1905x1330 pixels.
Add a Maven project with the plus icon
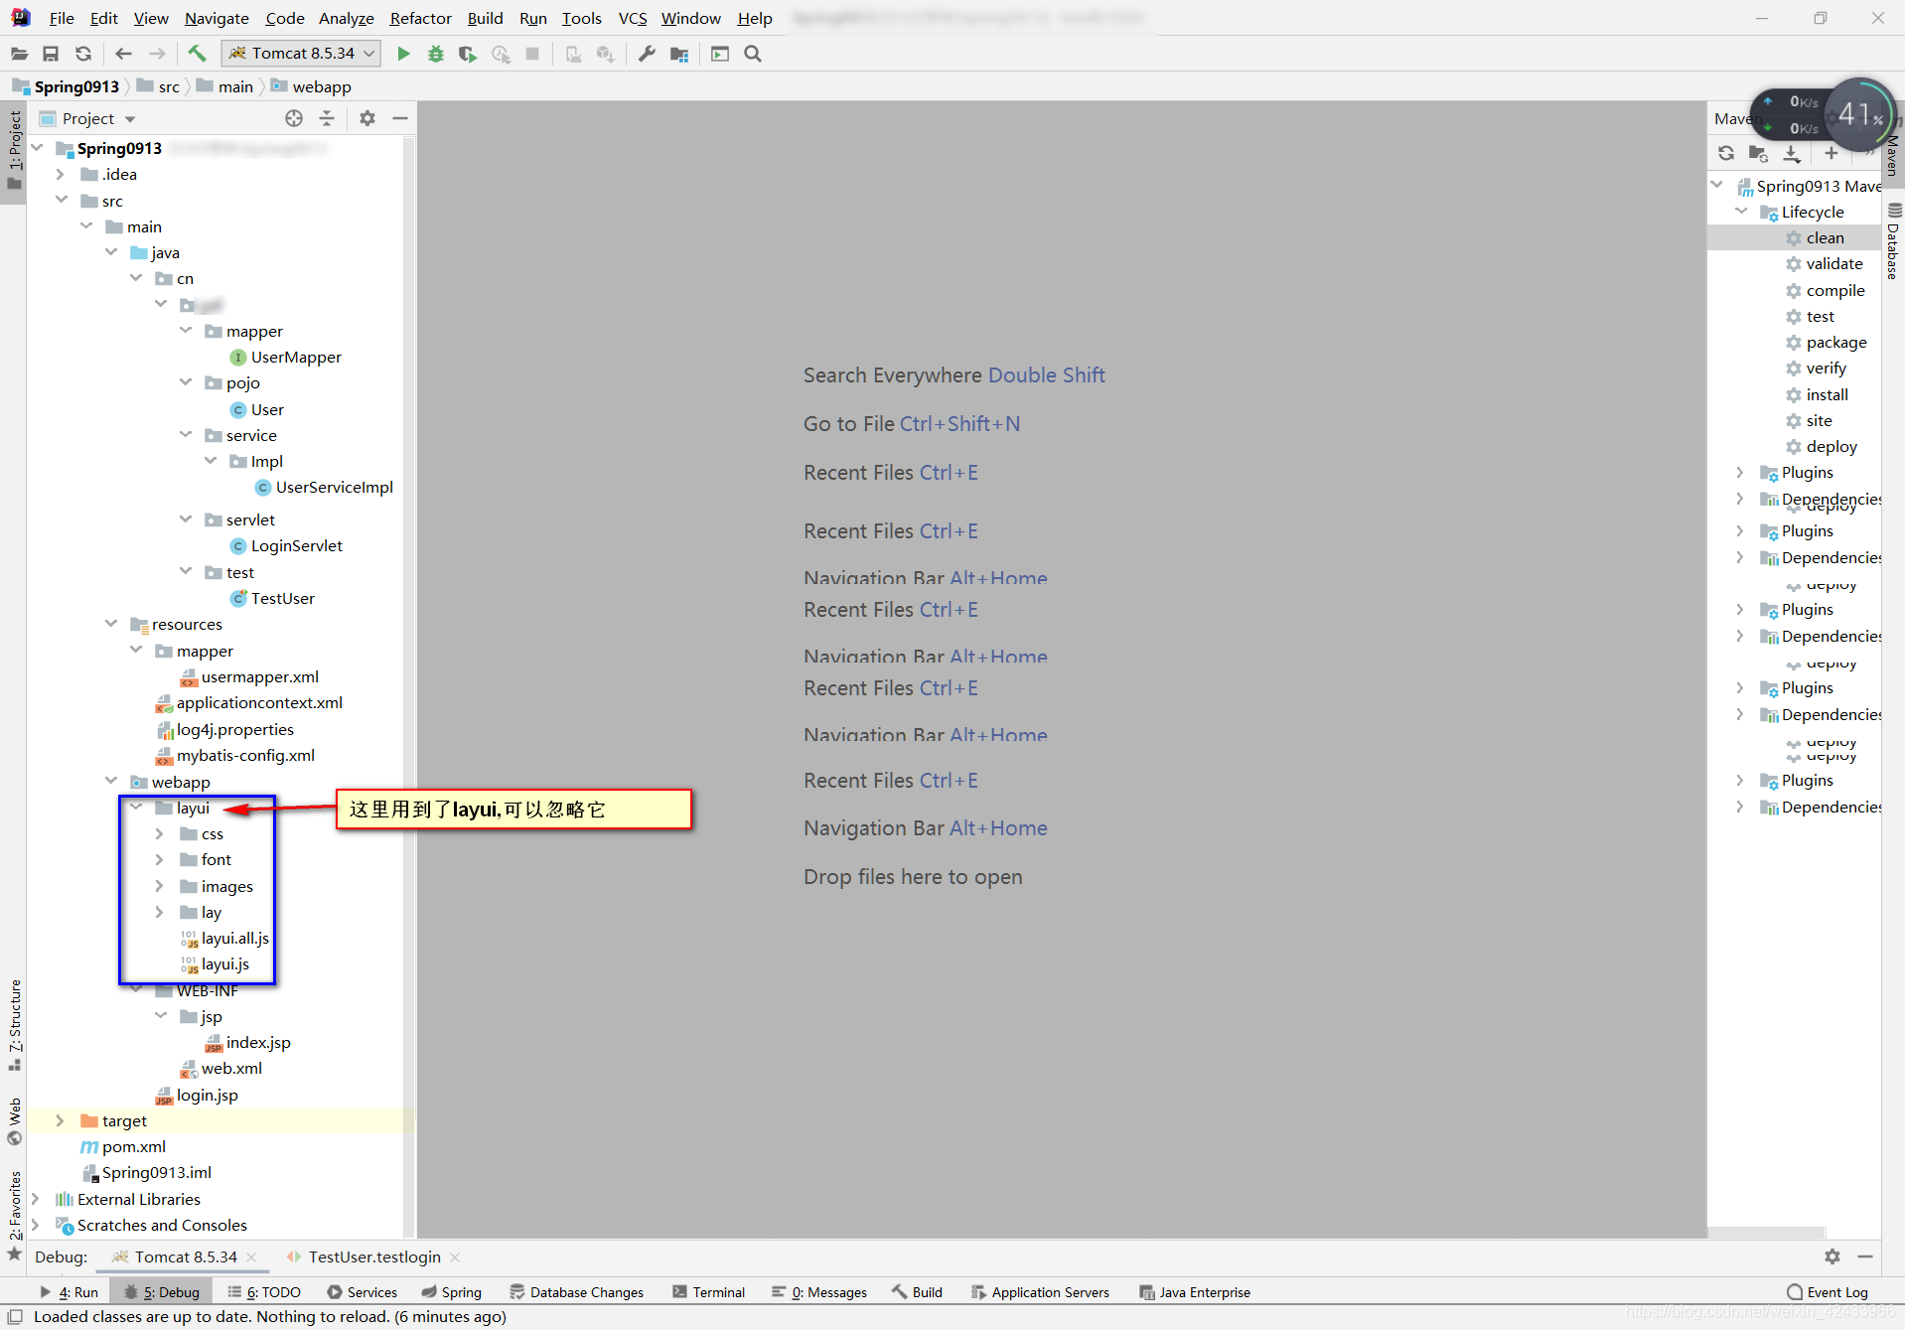point(1831,154)
